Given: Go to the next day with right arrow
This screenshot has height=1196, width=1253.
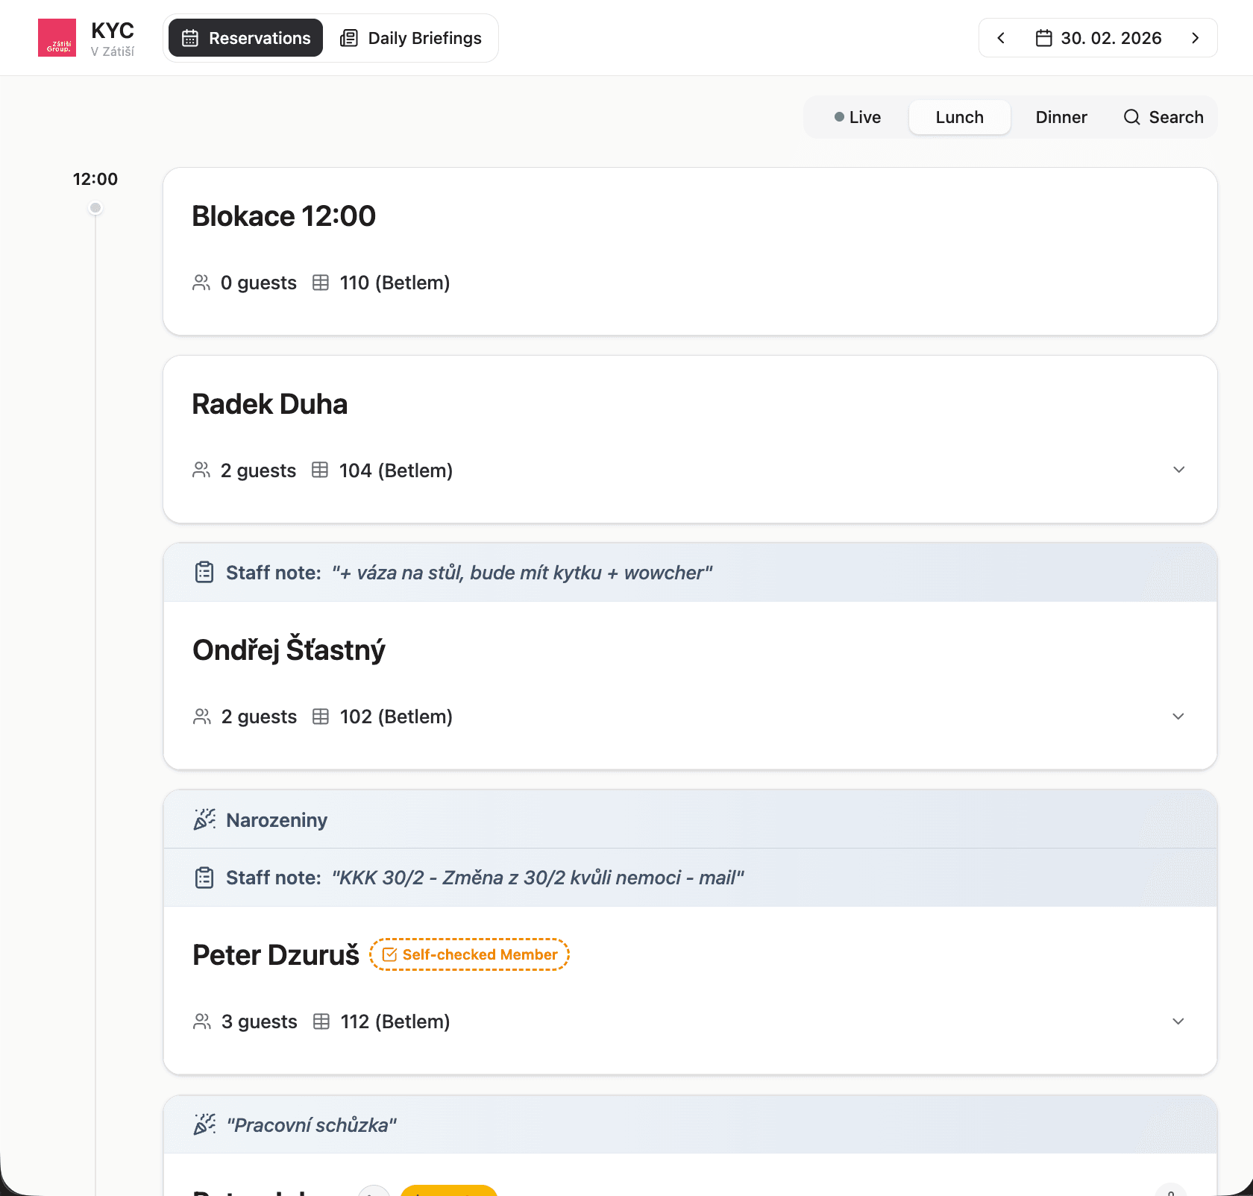Looking at the screenshot, I should point(1195,37).
